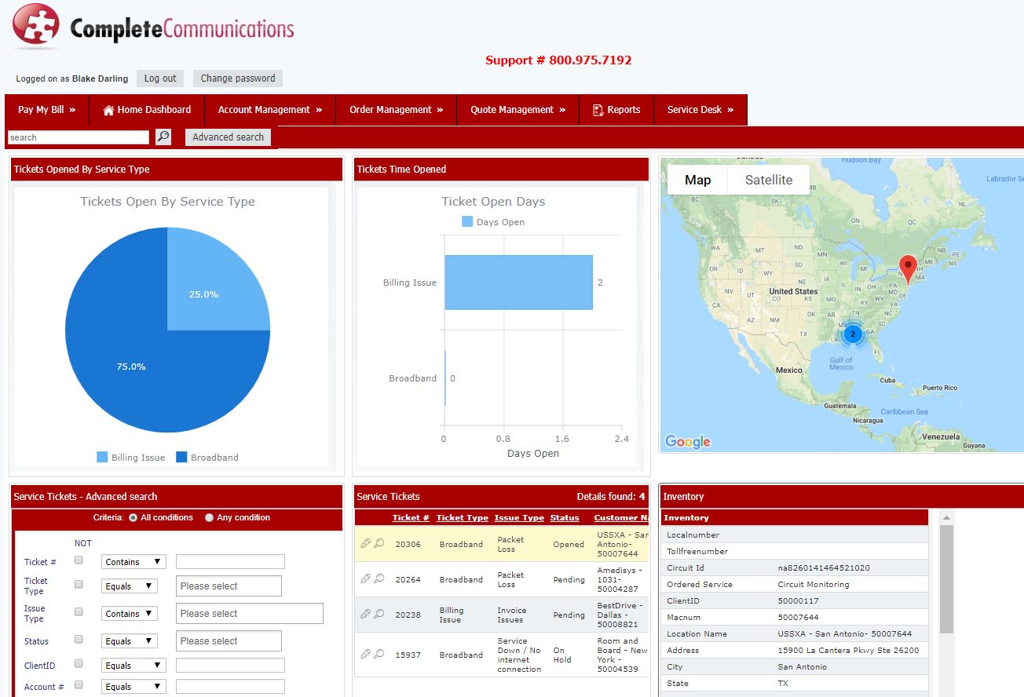The image size is (1024, 697).
Task: Click the paperclip icon for ticket 20306
Action: [365, 543]
